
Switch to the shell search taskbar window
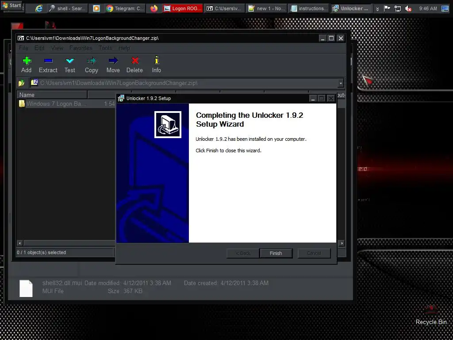coord(67,8)
